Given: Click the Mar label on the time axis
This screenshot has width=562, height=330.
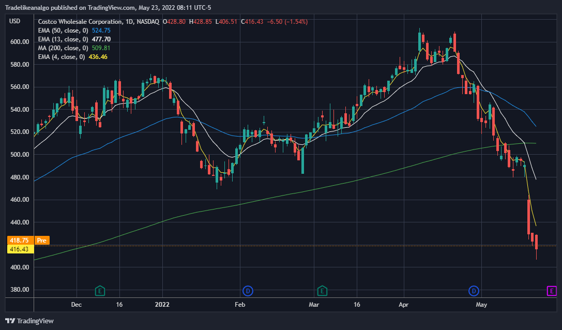Looking at the screenshot, I should point(314,305).
